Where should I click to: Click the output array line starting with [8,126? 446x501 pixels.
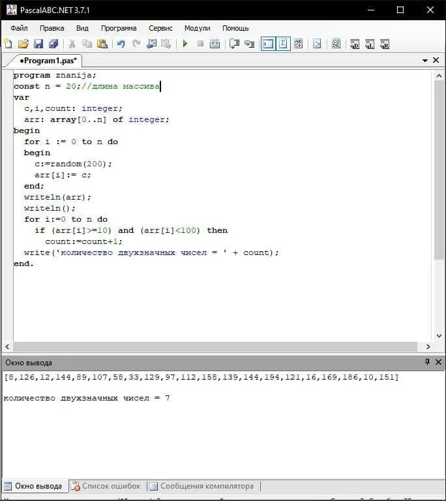[x=201, y=377]
